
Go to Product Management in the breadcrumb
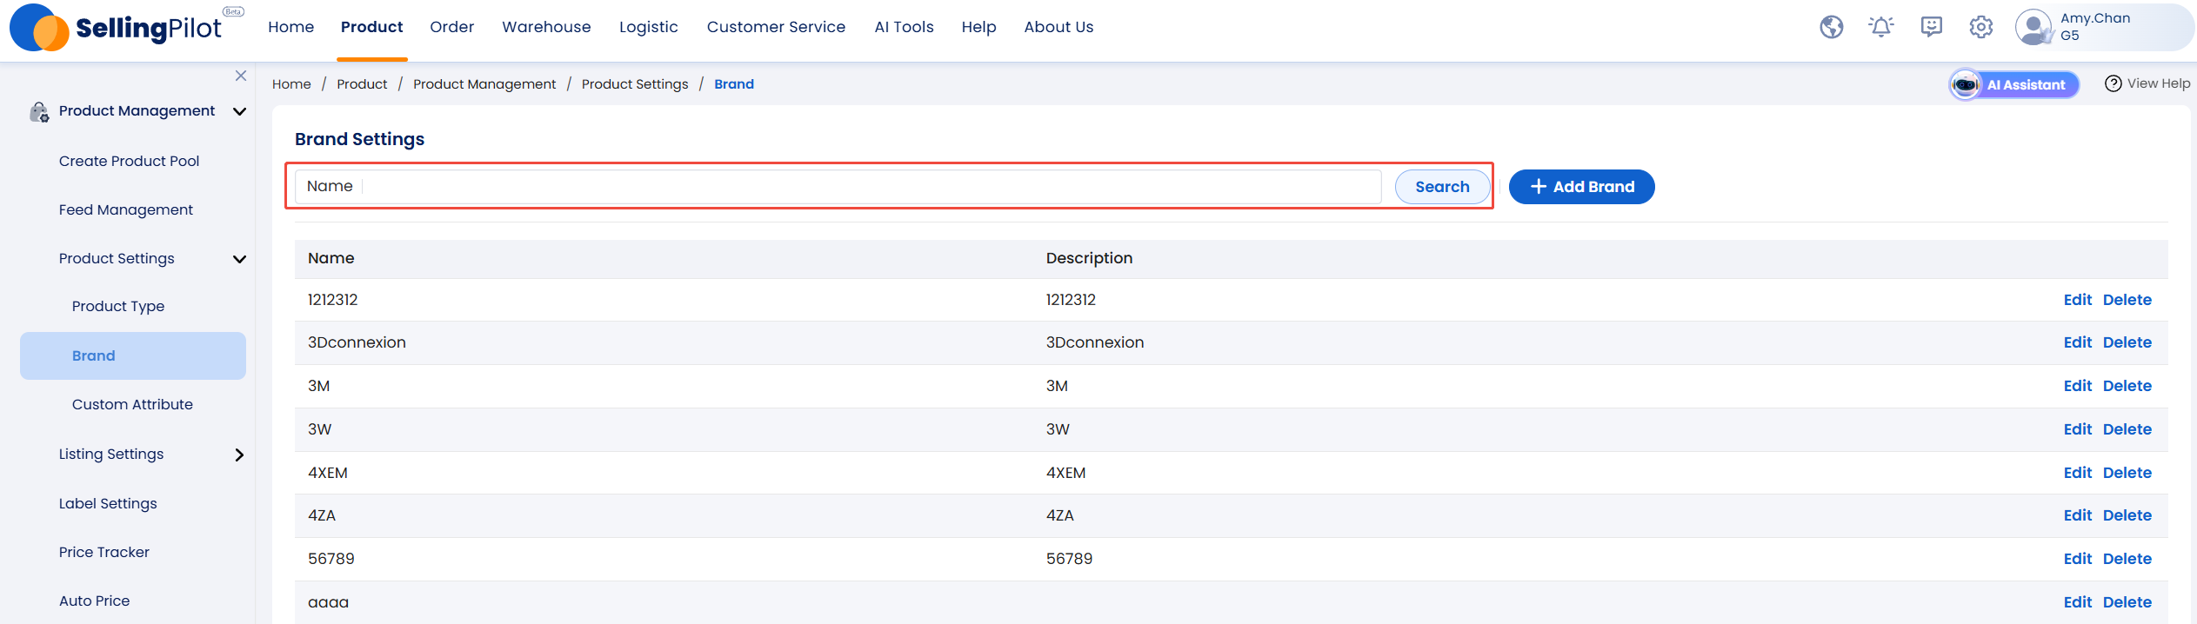484,84
